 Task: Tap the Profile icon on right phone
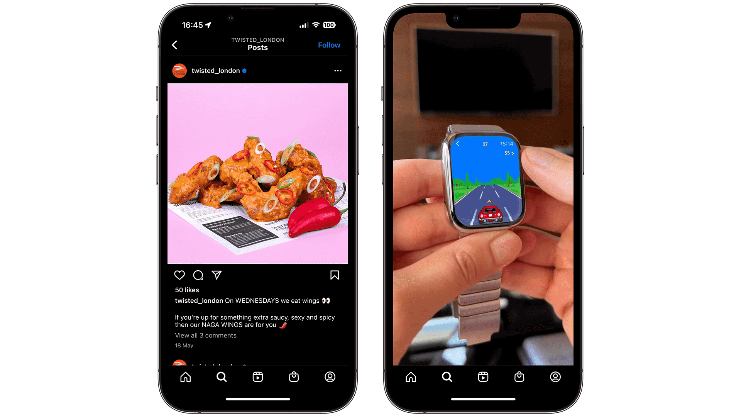[x=555, y=377]
